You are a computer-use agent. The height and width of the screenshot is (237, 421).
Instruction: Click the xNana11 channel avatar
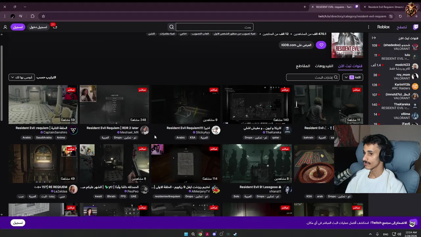tap(287, 189)
